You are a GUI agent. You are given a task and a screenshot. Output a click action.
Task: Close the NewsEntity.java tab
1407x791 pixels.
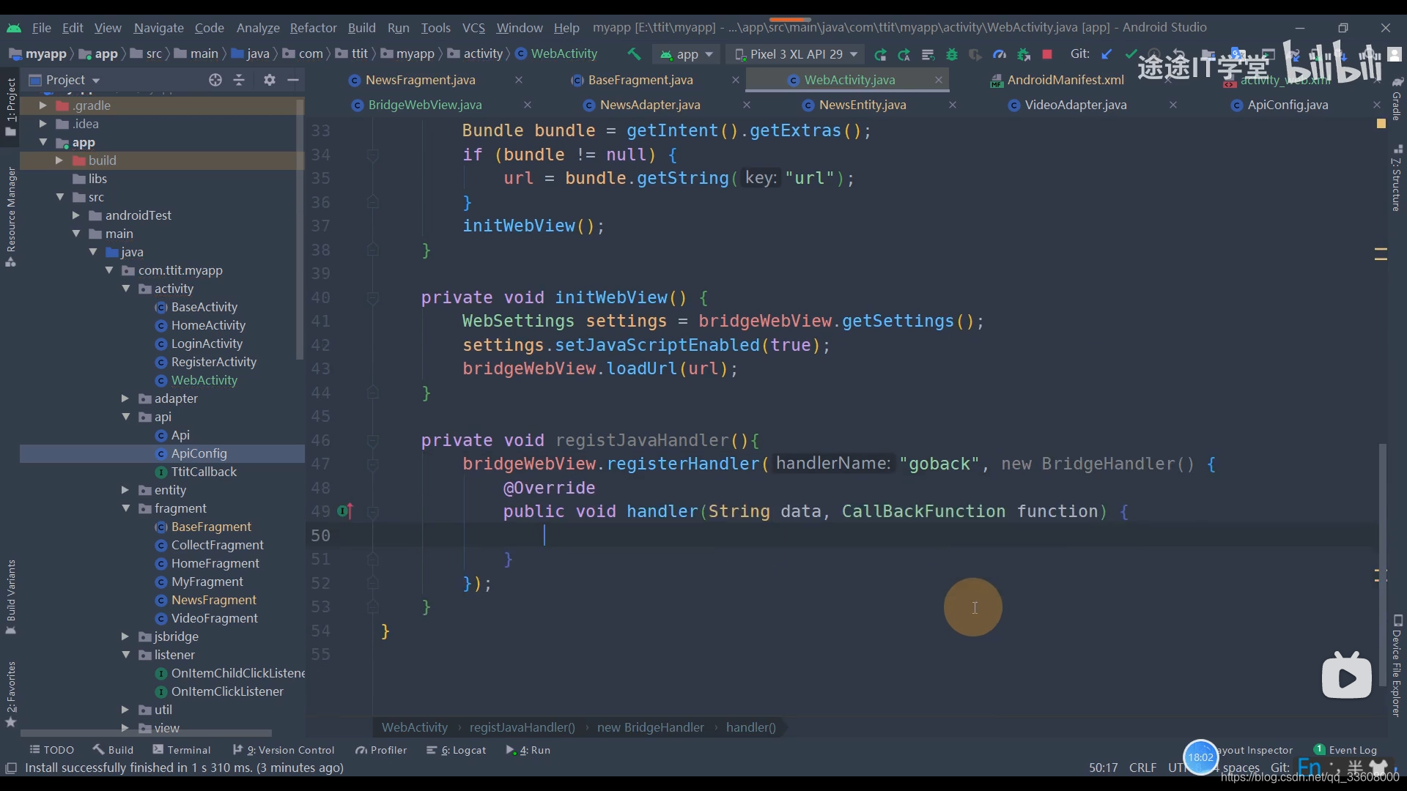point(953,105)
